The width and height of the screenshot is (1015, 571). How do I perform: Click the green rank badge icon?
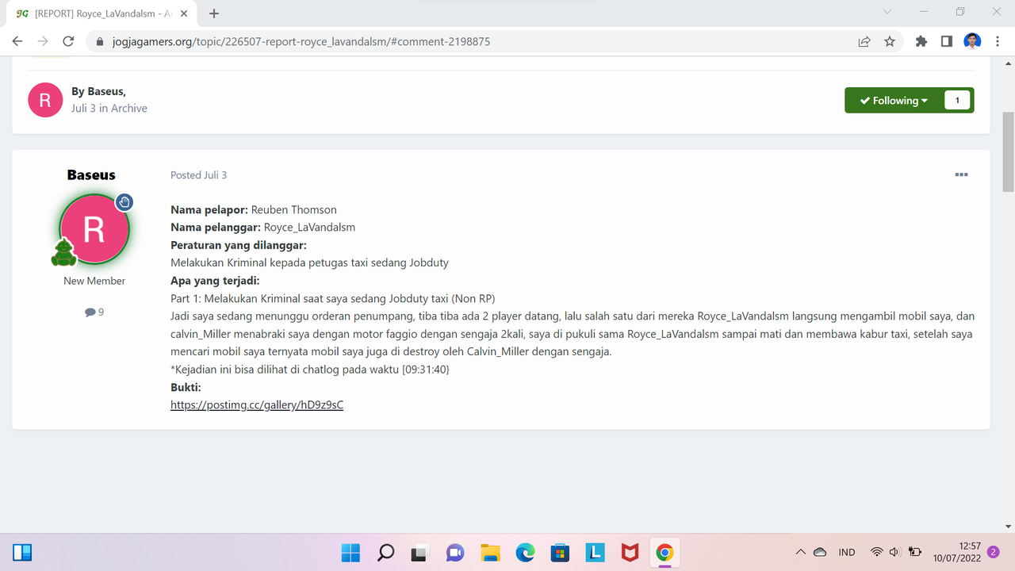[x=63, y=252]
